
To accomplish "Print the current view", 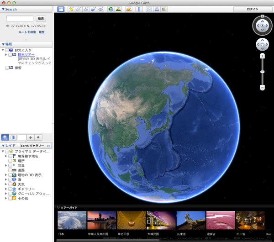I will tap(157, 9).
